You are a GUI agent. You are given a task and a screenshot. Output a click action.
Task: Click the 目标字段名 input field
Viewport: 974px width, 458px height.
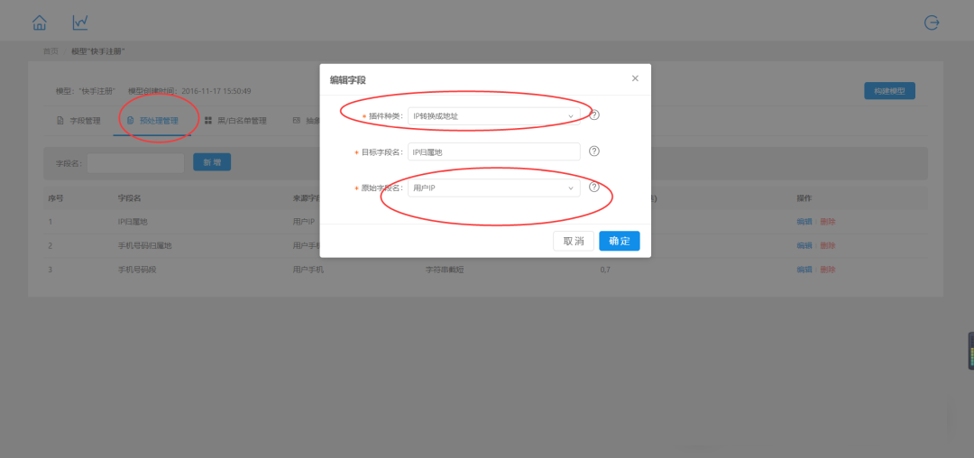point(494,152)
